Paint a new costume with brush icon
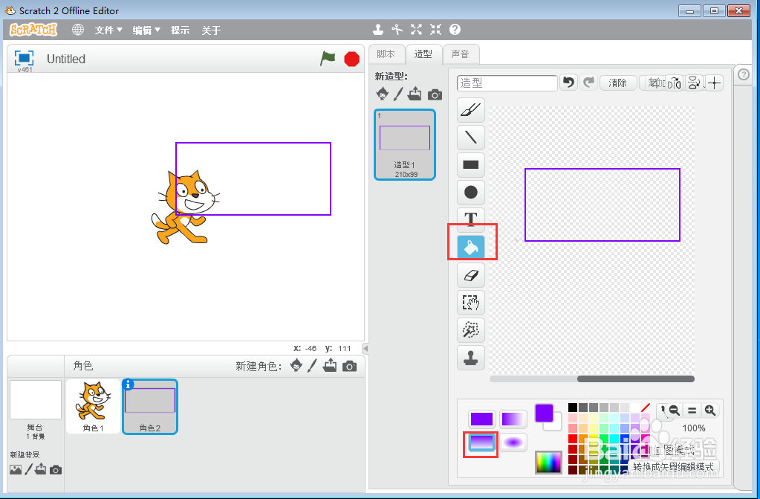 point(398,94)
